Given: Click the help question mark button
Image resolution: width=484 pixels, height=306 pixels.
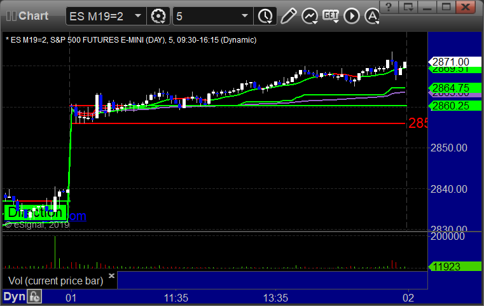Looking at the screenshot, I should (x=389, y=6).
